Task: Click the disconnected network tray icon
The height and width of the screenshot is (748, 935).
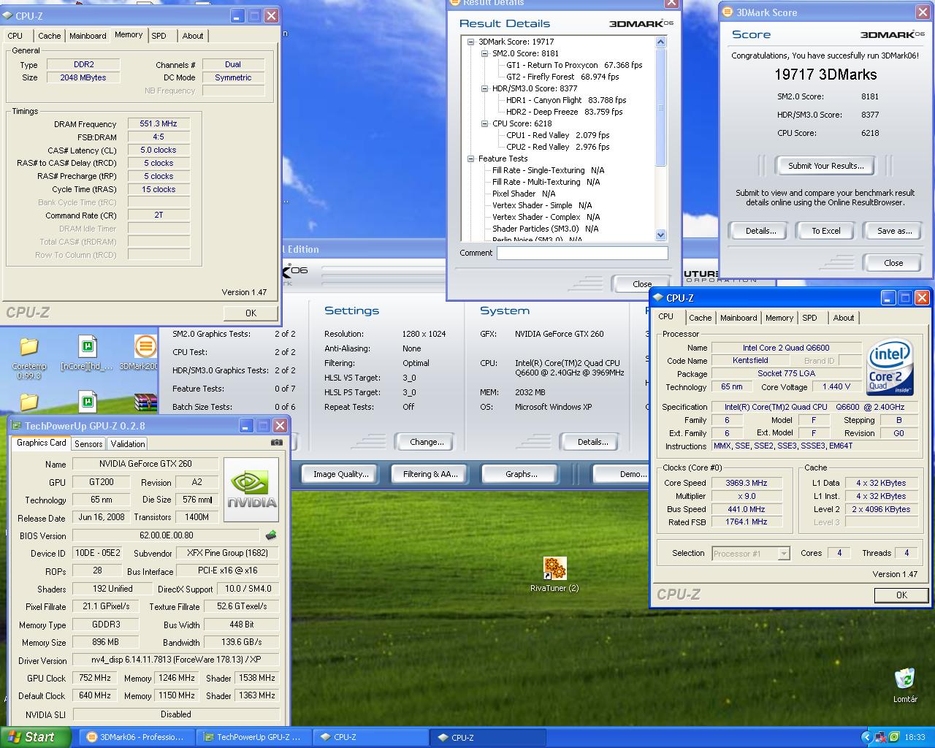Action: coord(881,737)
